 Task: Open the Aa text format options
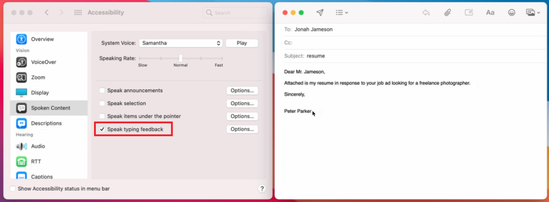coord(490,12)
